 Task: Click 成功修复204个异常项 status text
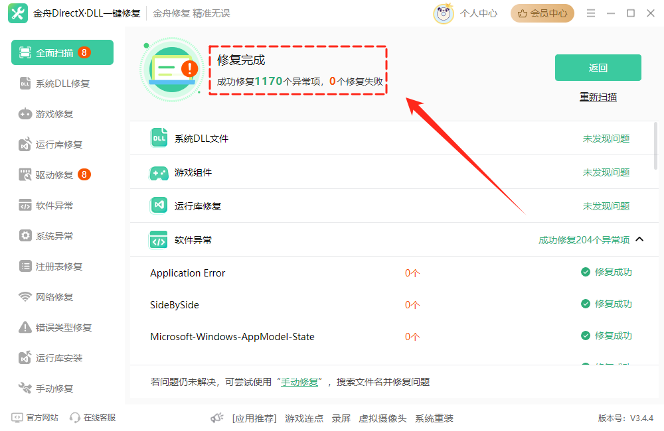[x=584, y=240]
